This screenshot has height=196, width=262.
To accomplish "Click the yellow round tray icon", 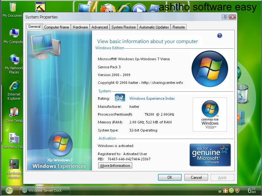I will 231,190.
